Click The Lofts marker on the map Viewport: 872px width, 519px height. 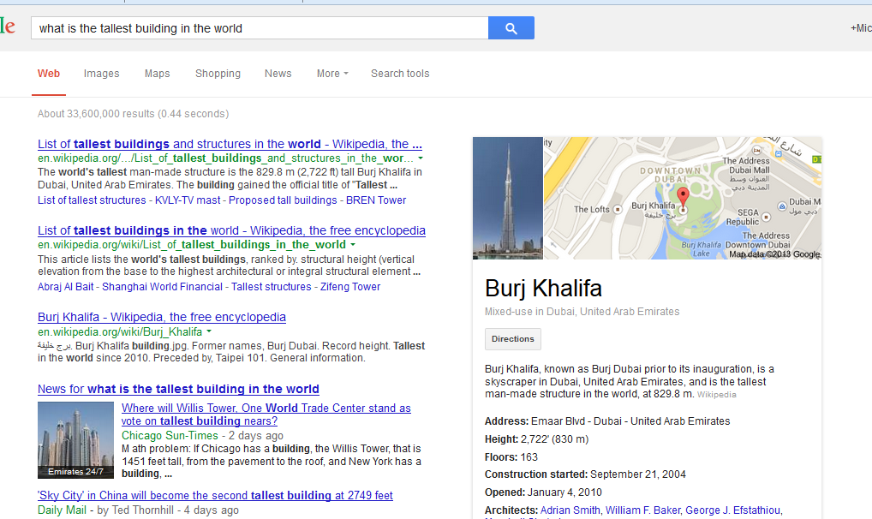[618, 209]
